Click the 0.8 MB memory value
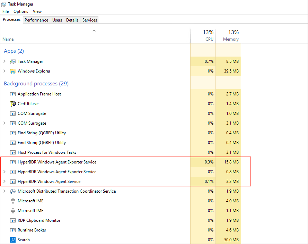The width and height of the screenshot is (308, 244). (x=232, y=172)
